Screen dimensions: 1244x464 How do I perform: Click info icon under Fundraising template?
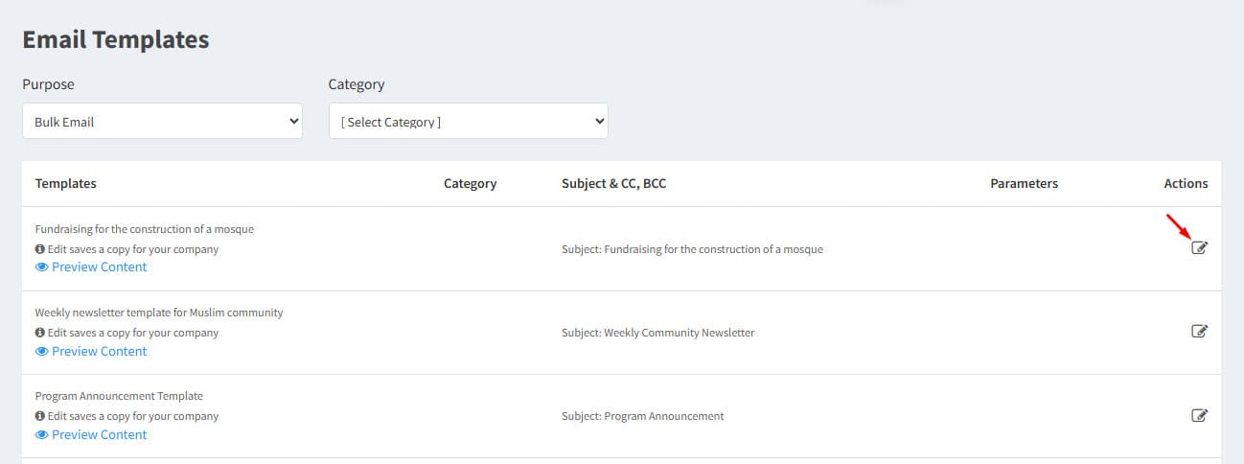pos(40,249)
